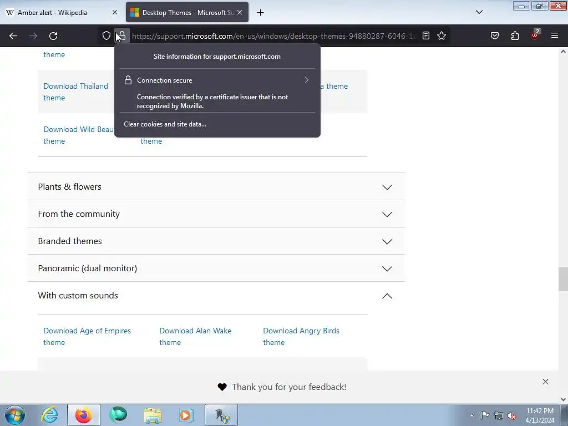Open the Firefox application menu
The image size is (568, 426).
point(555,35)
